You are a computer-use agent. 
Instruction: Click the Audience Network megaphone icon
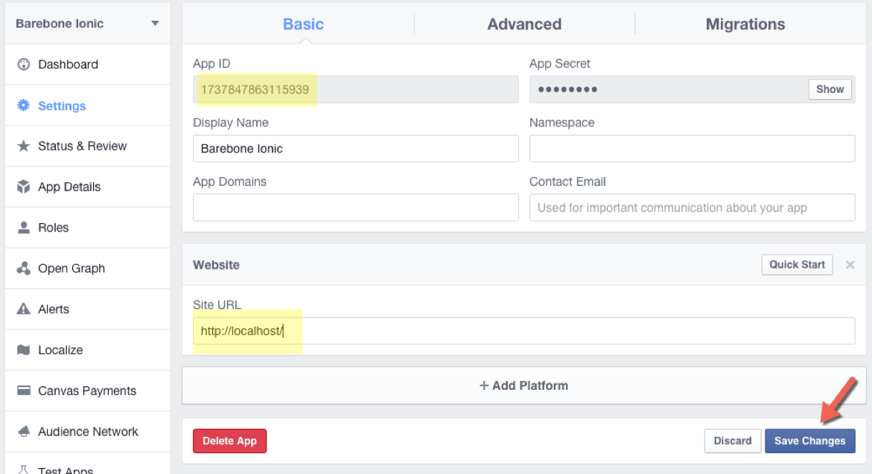[23, 431]
